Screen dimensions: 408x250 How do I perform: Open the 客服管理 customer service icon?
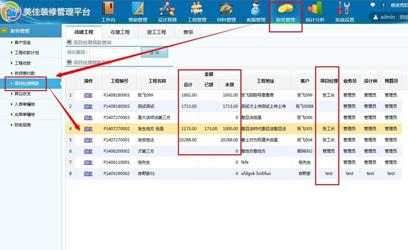coord(256,9)
